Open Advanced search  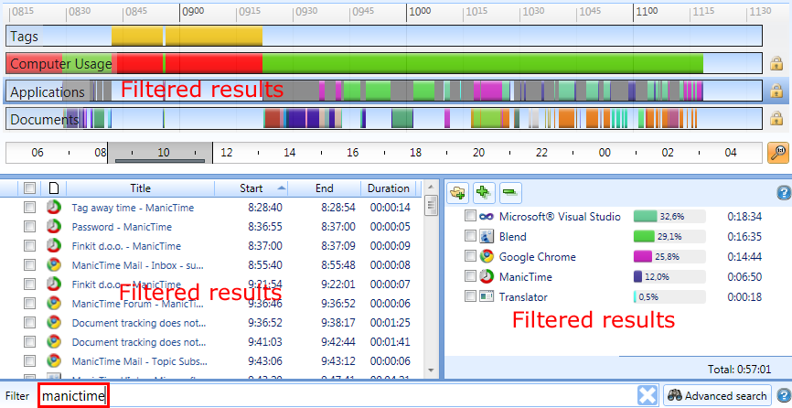pyautogui.click(x=717, y=395)
